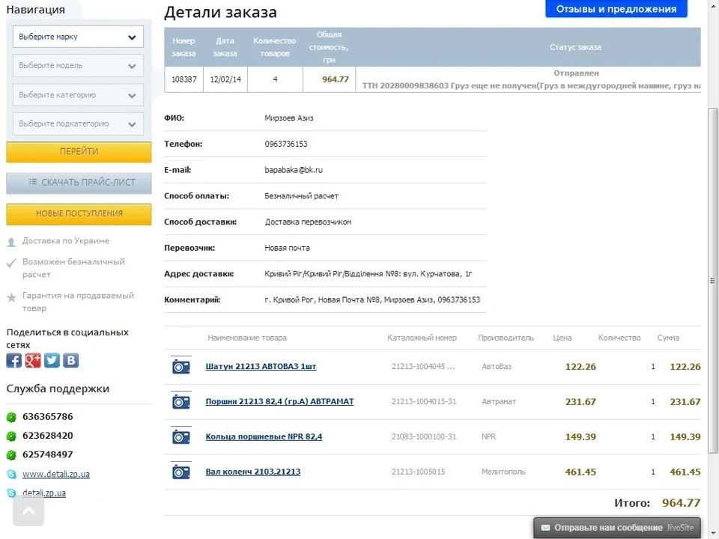Click manufacturer Автрамат
The image size is (719, 539).
pyautogui.click(x=499, y=401)
